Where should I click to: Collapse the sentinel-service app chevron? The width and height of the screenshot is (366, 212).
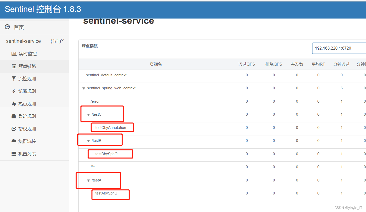coord(63,40)
